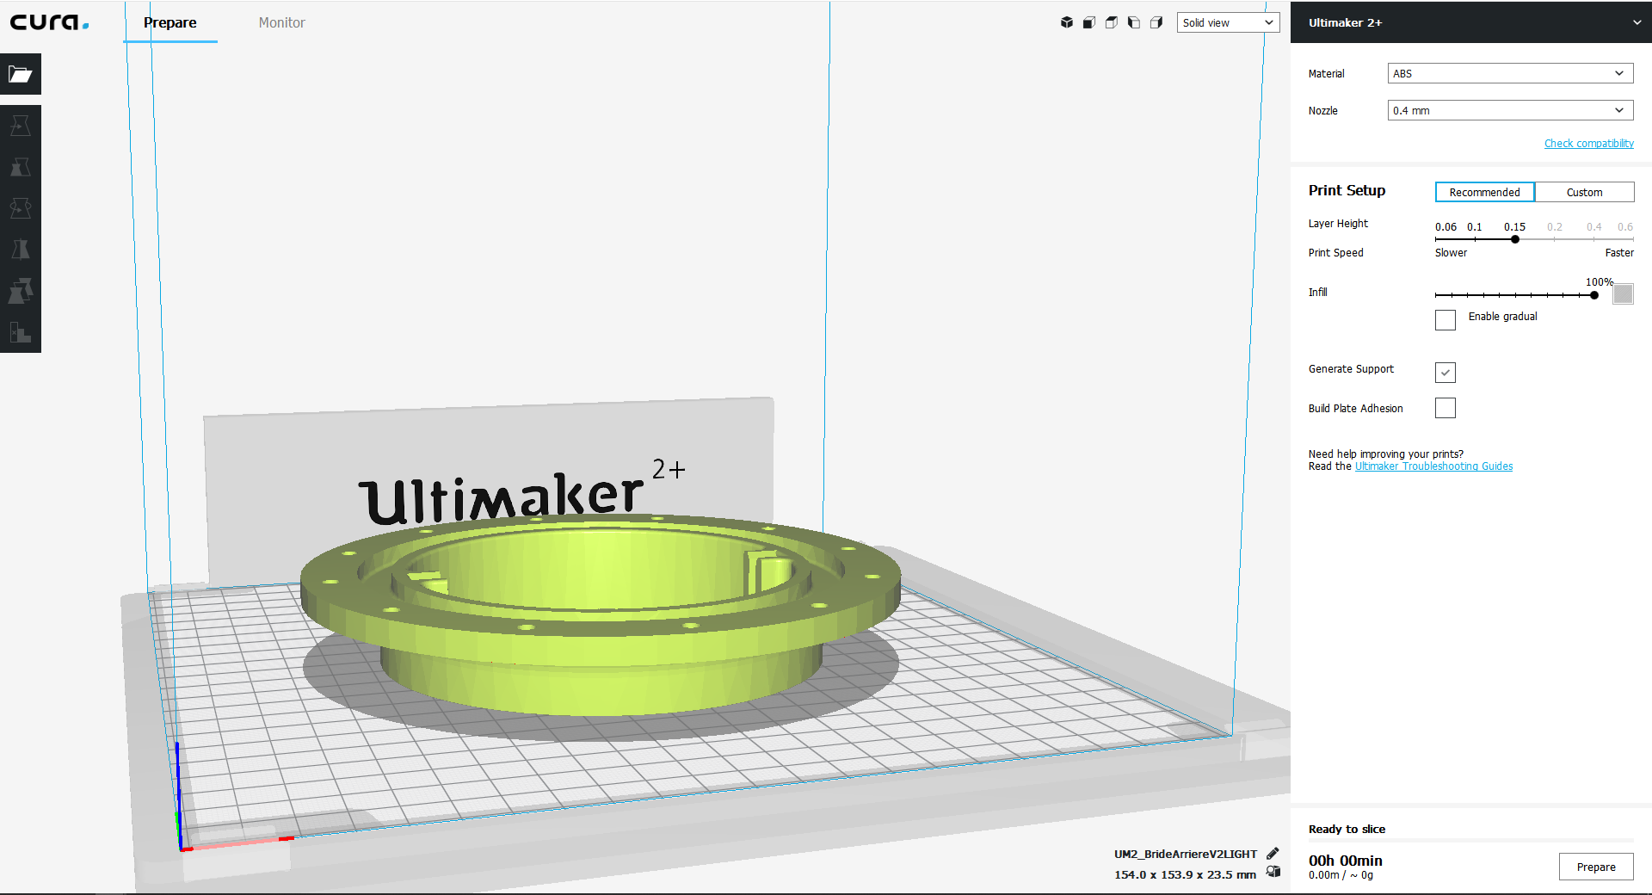
Task: Click the Slower print speed label
Action: [1451, 253]
